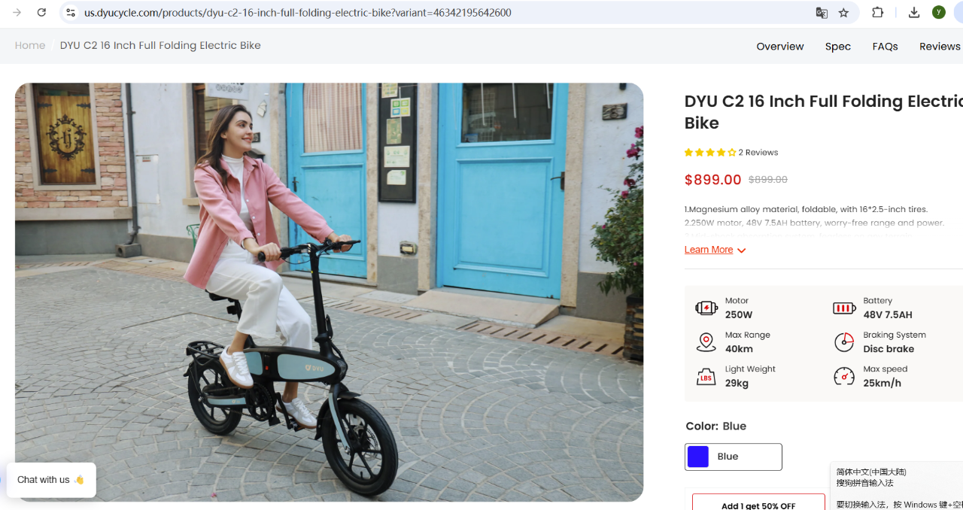Click the 25km/h speed value
The image size is (963, 510).
point(882,383)
